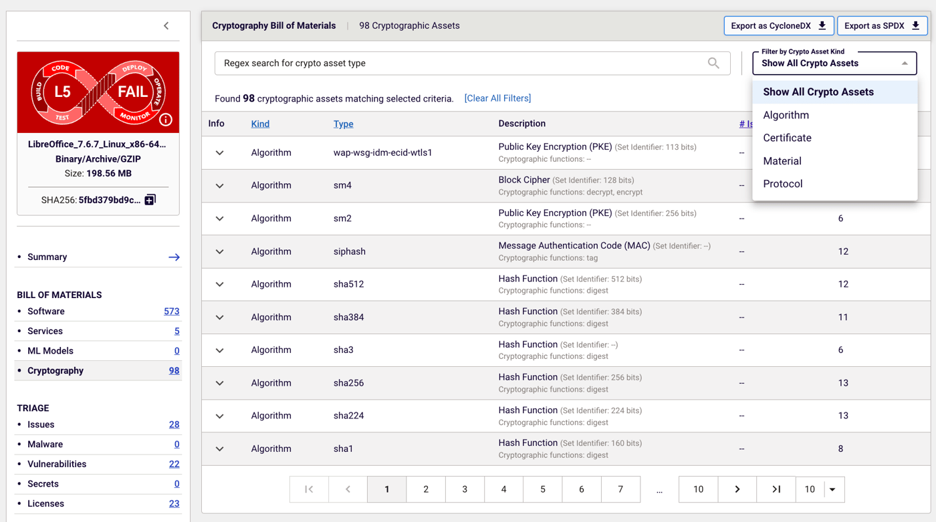Select Certificate filter option
Screen dimensions: 936x522
pyautogui.click(x=835, y=138)
